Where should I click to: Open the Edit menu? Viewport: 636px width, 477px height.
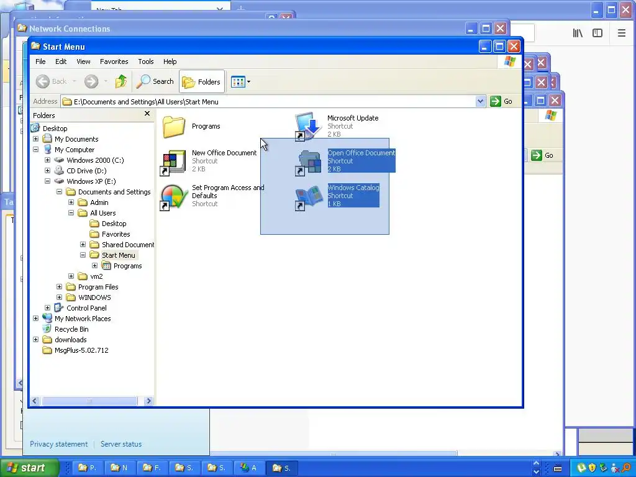(x=61, y=61)
